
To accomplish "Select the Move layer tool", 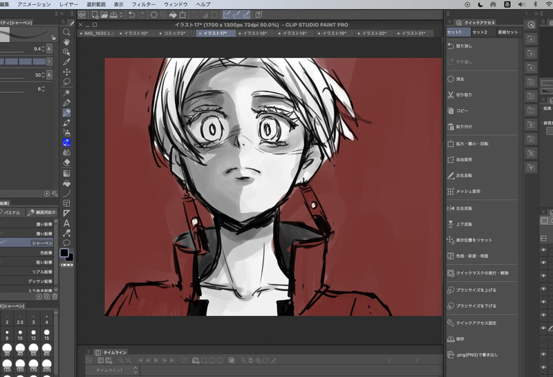I will coord(66,72).
